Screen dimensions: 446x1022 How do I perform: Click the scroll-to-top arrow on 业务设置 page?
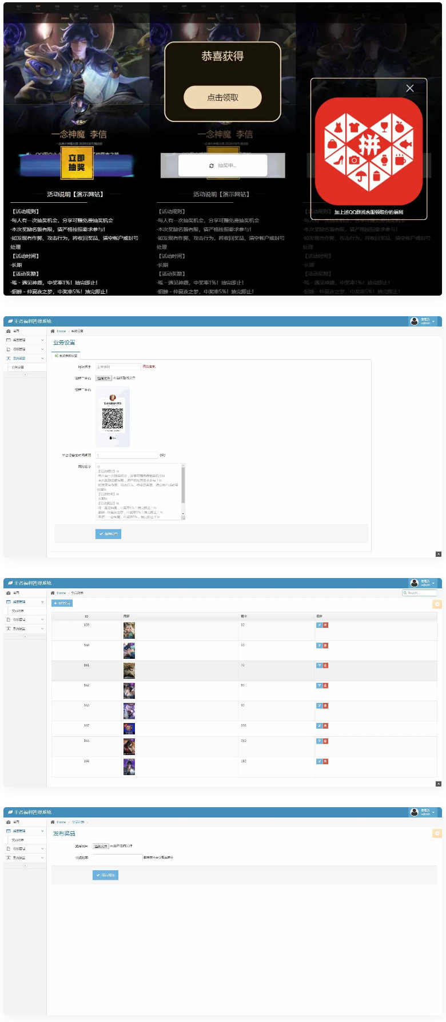pos(439,554)
